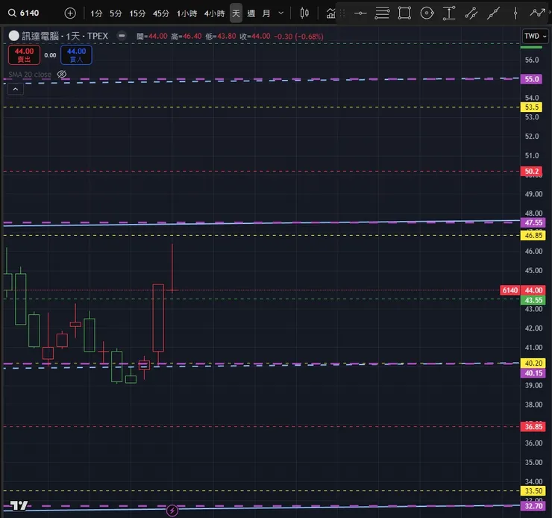This screenshot has height=518, width=552.
Task: Click the 44.00 current price label
Action: (x=533, y=290)
